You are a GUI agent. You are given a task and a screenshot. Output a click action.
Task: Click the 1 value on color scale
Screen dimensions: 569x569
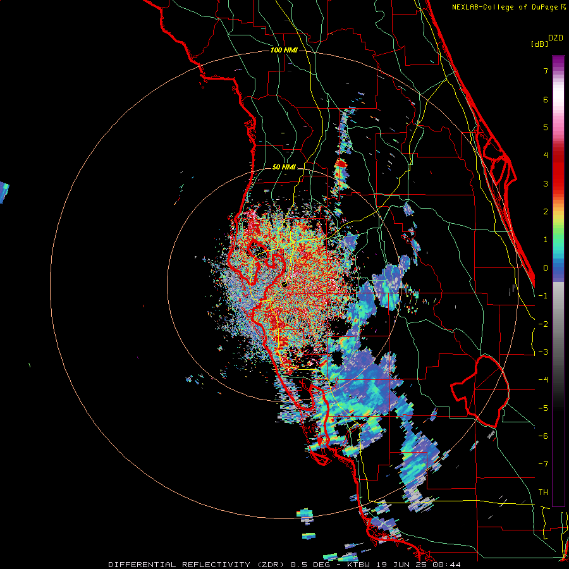(545, 240)
